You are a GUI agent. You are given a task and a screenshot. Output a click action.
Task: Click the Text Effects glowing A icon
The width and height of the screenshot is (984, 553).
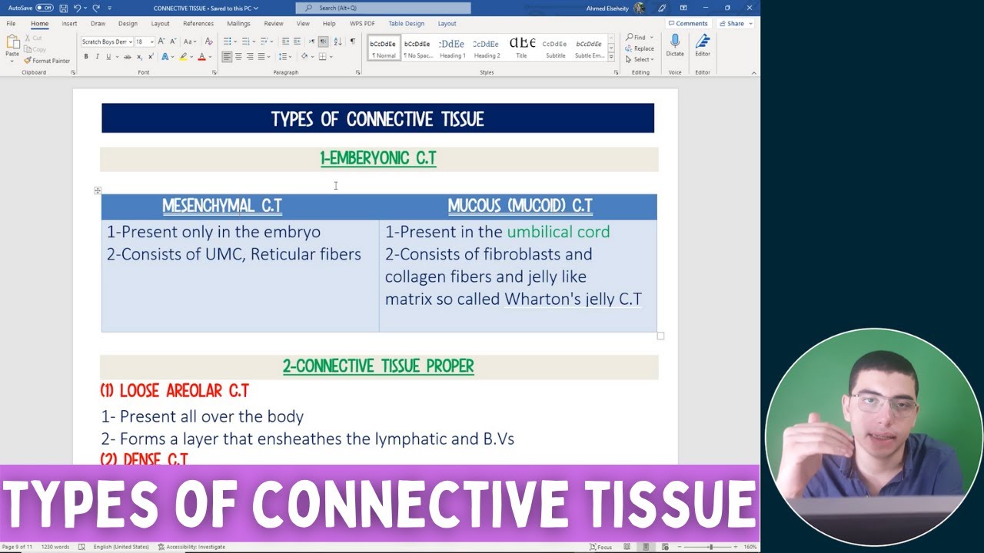coord(165,57)
